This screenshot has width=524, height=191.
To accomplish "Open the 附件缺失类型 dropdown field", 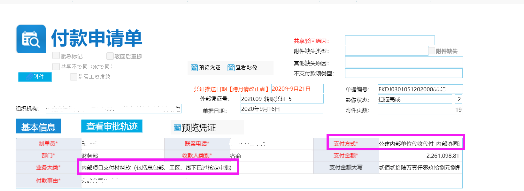I will click(x=386, y=51).
